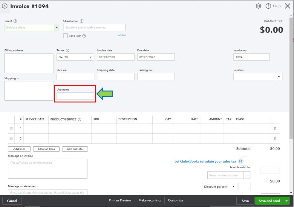Click the Description cell in line 2
294x207 pixels.
(134, 139)
